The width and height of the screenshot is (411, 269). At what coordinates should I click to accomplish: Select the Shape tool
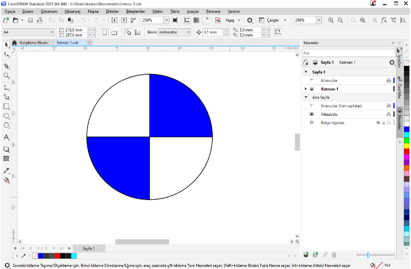click(x=6, y=55)
